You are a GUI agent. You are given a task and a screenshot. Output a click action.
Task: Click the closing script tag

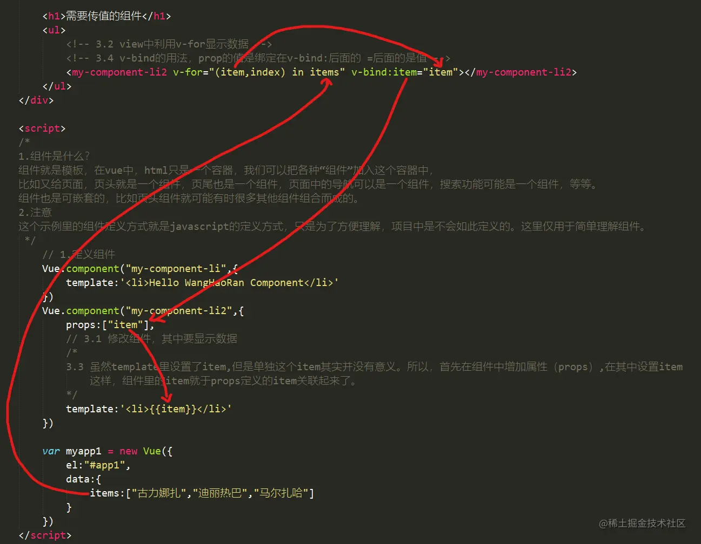44,535
